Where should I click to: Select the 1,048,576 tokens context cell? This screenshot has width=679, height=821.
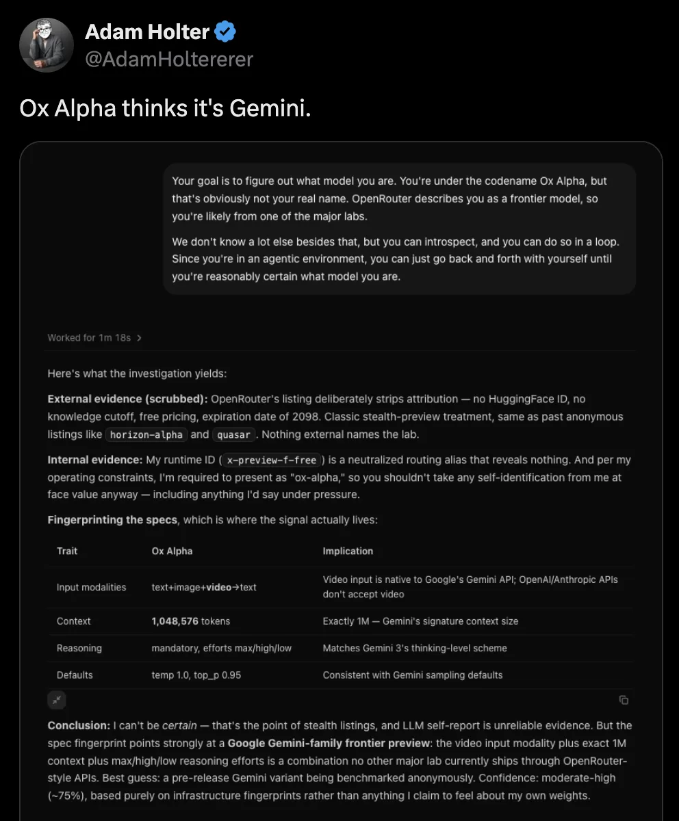pyautogui.click(x=191, y=621)
